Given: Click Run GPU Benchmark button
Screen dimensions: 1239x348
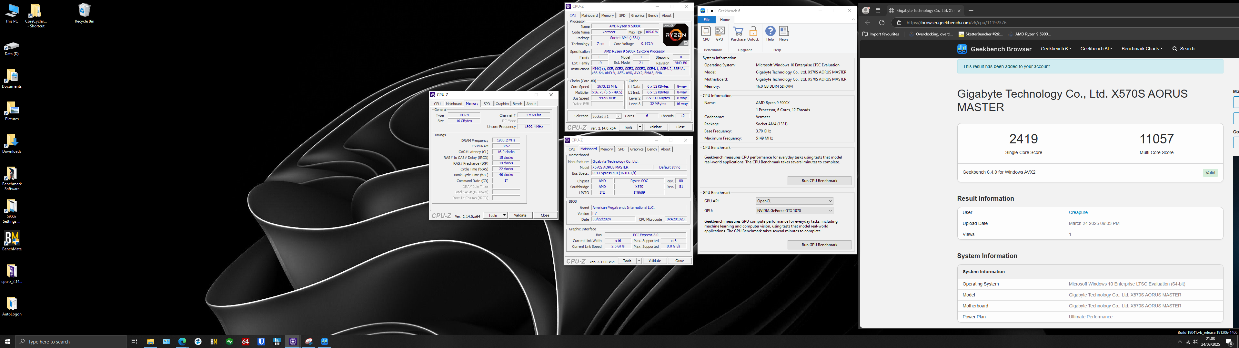Looking at the screenshot, I should tap(819, 245).
